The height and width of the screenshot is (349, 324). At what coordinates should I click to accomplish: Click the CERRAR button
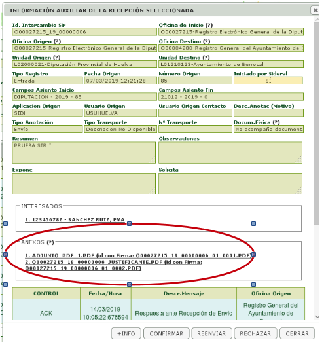pyautogui.click(x=297, y=333)
